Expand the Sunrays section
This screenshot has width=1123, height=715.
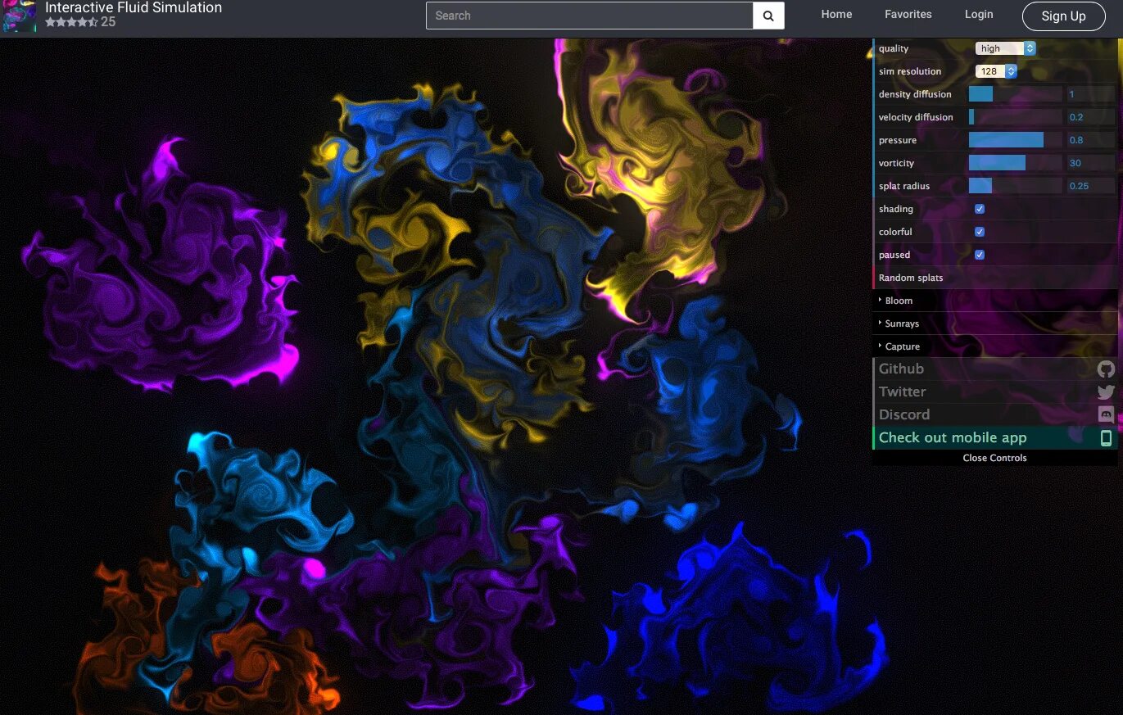[901, 324]
